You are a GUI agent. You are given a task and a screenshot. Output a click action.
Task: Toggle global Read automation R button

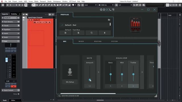pyautogui.click(x=16, y=5)
